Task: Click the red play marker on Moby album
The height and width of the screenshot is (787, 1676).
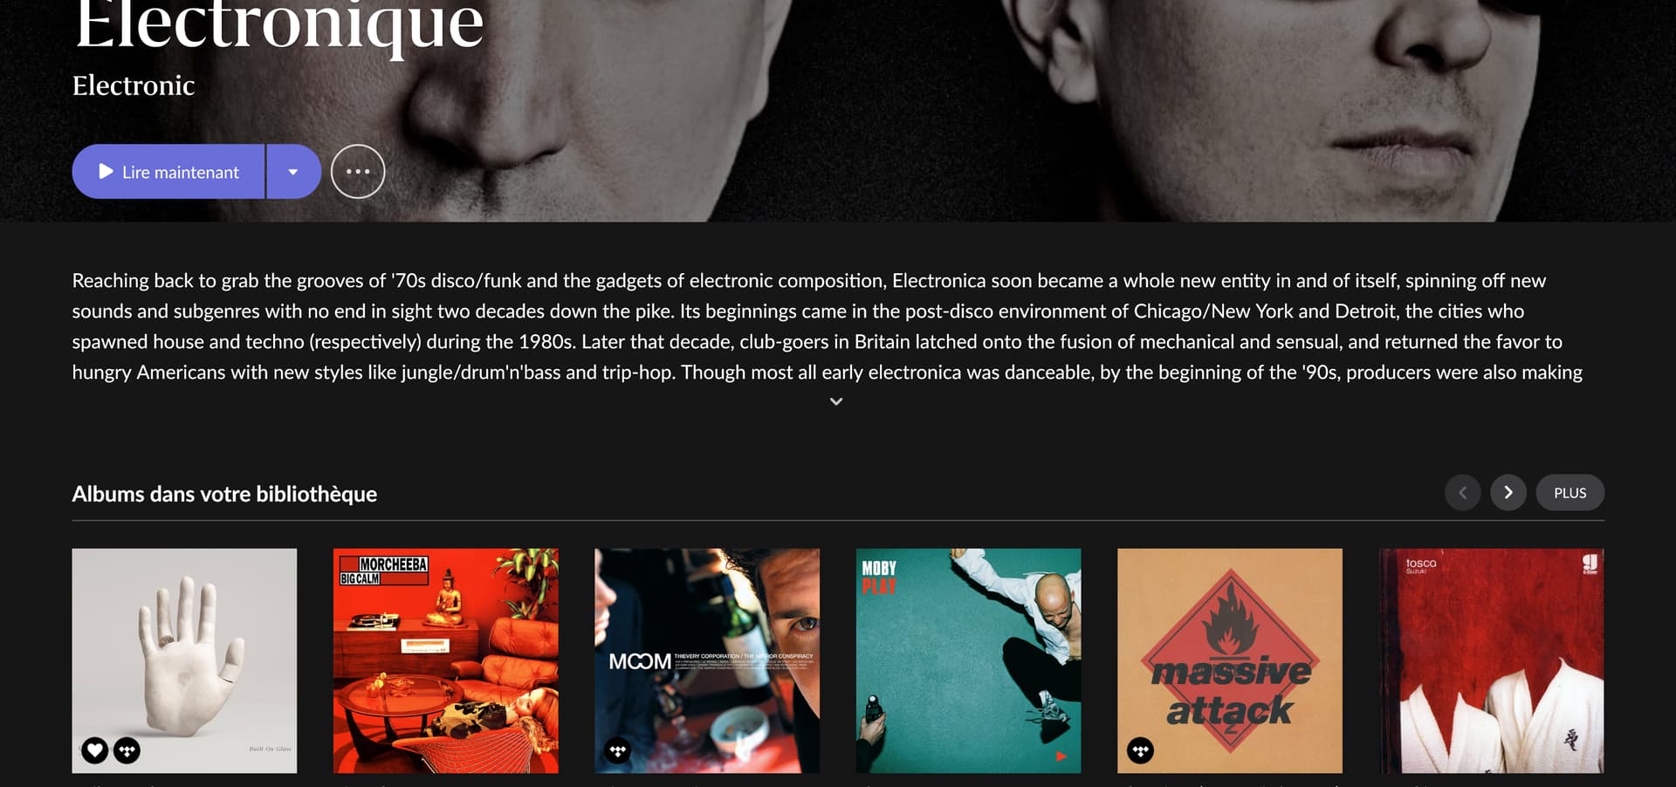Action: (x=1061, y=756)
